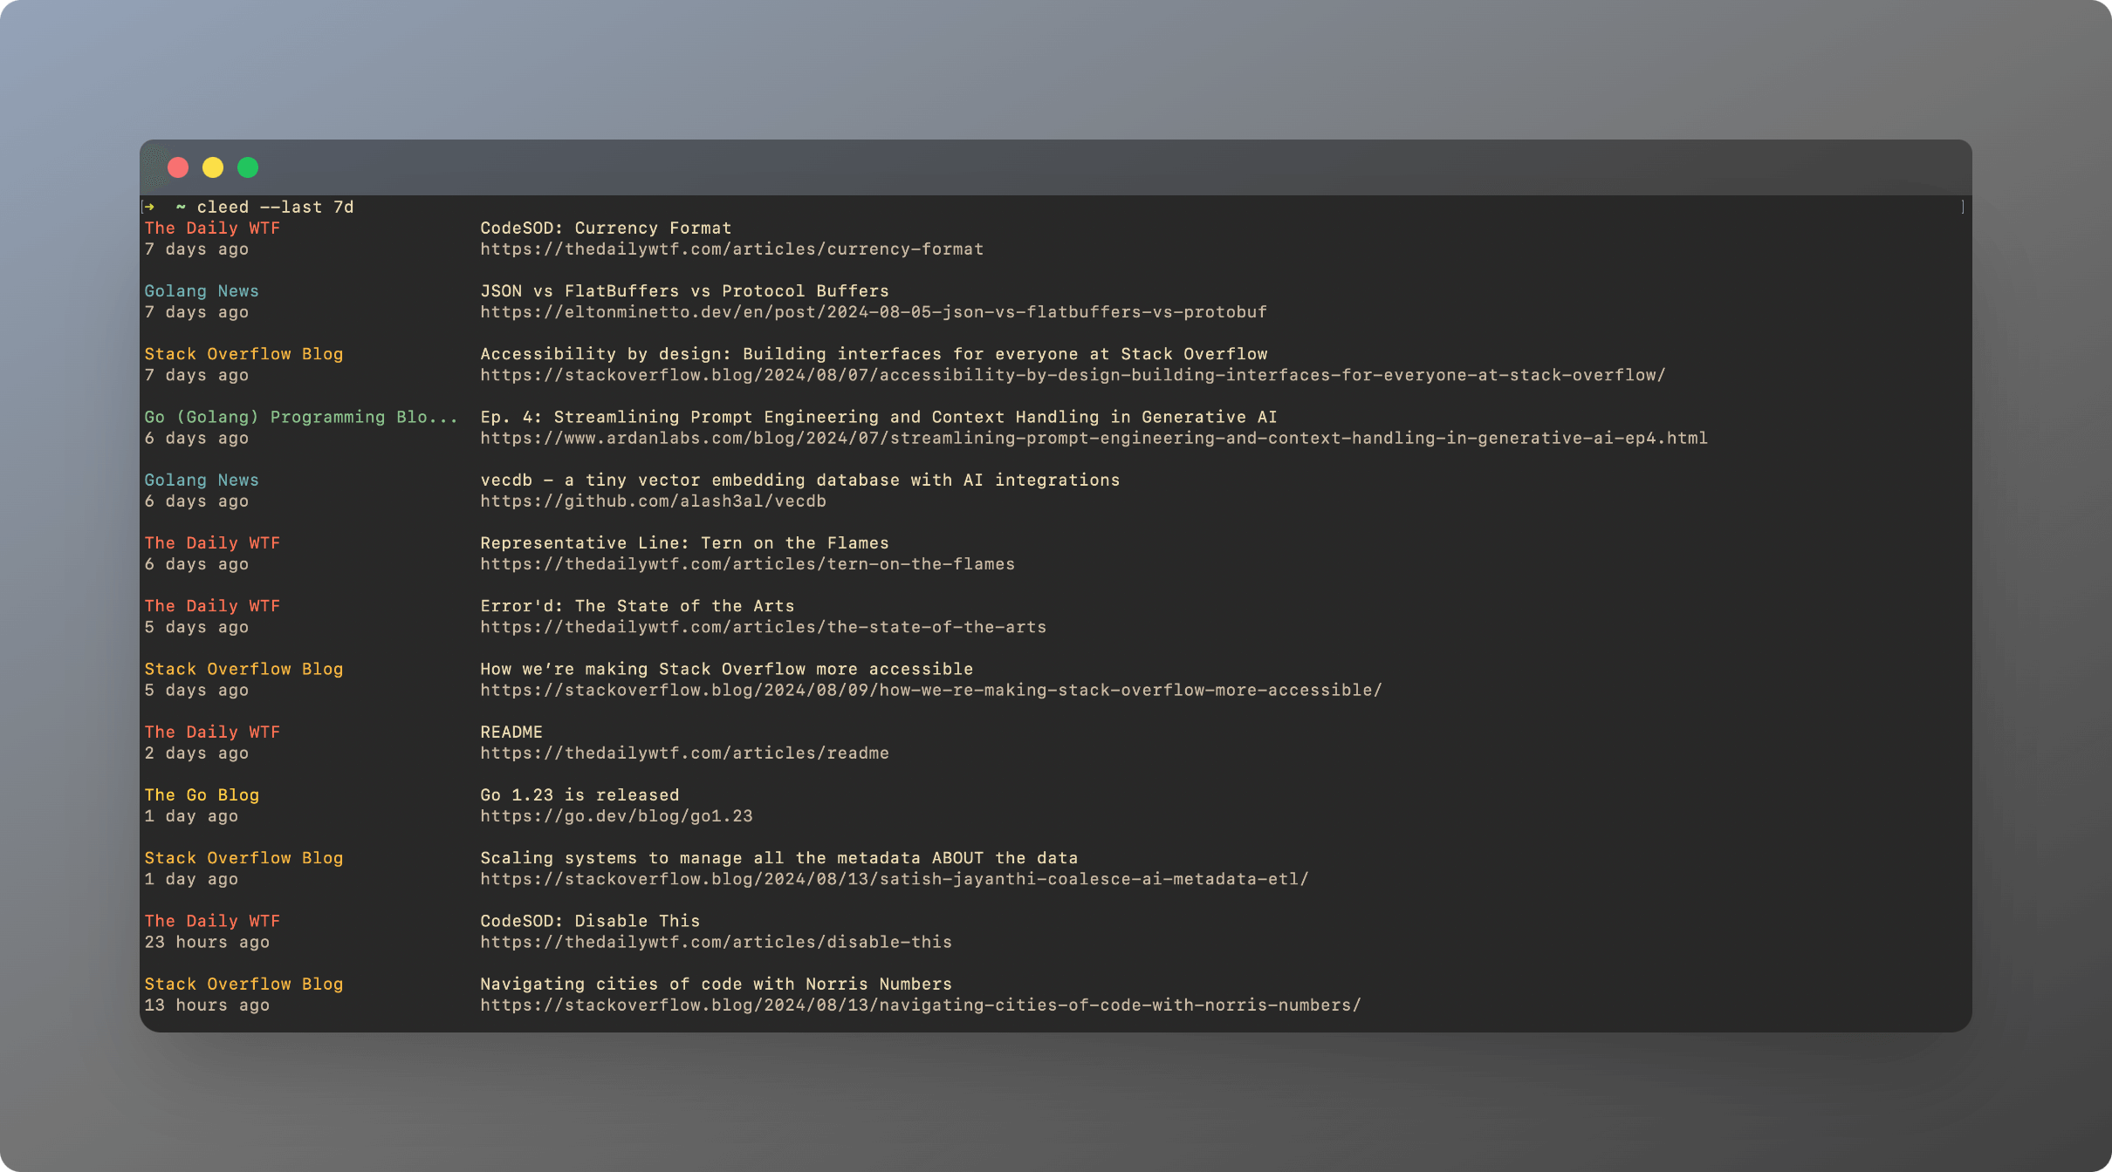Screen dimensions: 2112x1172
Task: Open the how-we-re-making-stack-overflow-more-accessible URL
Action: pos(930,691)
